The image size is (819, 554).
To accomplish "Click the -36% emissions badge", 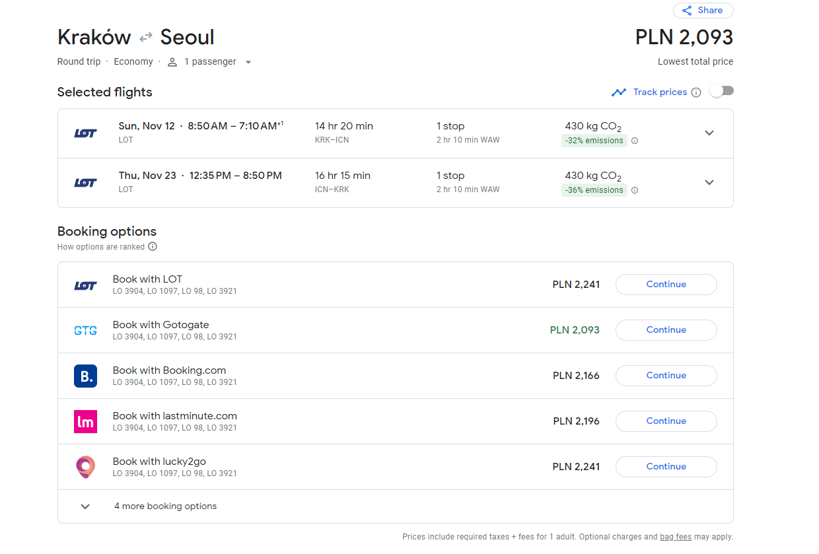I will coord(594,190).
